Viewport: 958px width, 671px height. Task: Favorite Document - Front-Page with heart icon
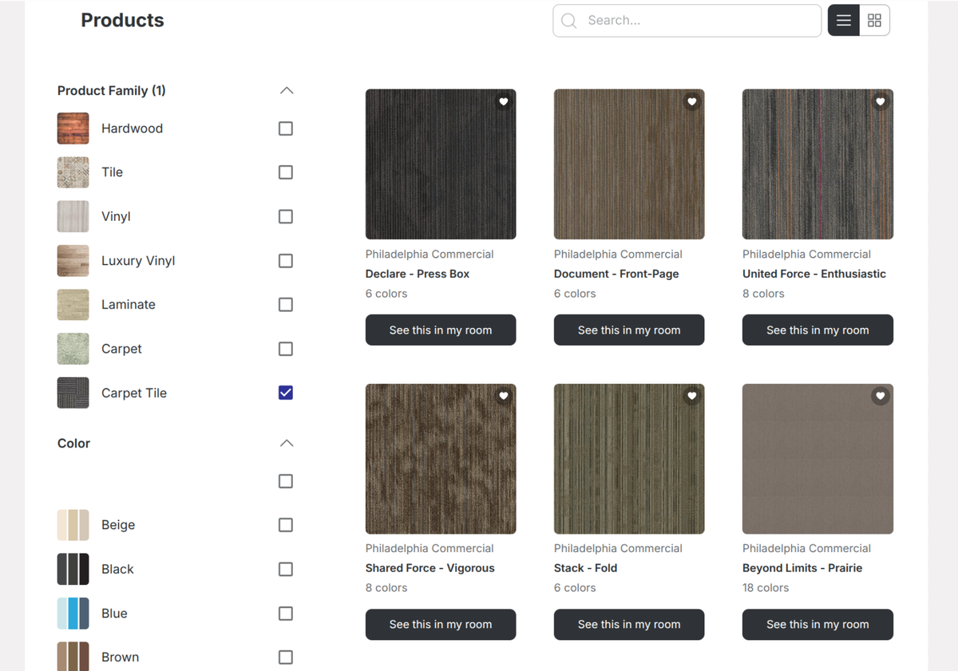pyautogui.click(x=691, y=102)
